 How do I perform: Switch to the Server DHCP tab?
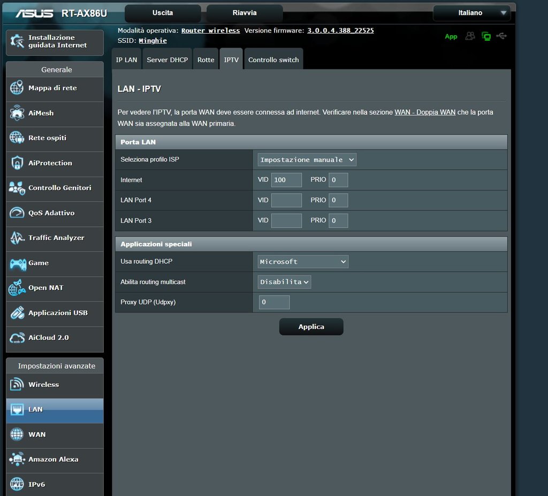[x=167, y=60]
